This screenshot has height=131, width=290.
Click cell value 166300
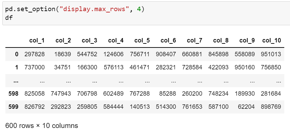click(87, 67)
